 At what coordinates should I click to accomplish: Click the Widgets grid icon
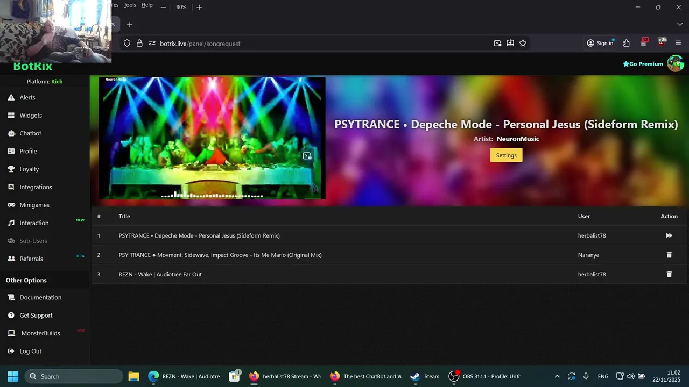(x=11, y=115)
